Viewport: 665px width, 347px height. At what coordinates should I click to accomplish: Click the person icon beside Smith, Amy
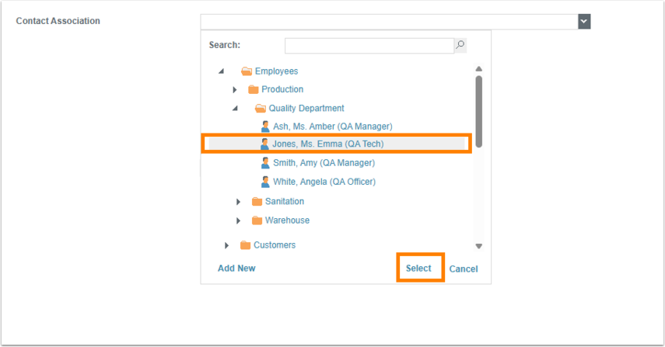[x=265, y=163]
